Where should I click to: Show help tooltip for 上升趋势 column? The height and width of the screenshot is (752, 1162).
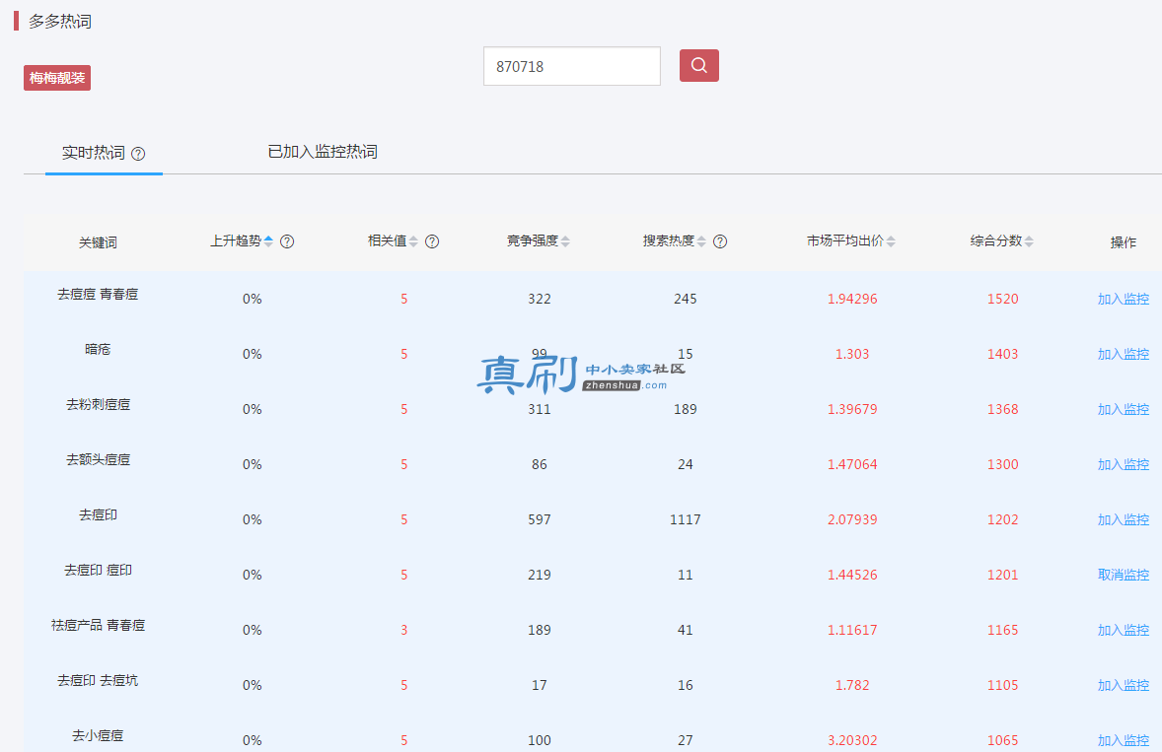[287, 241]
